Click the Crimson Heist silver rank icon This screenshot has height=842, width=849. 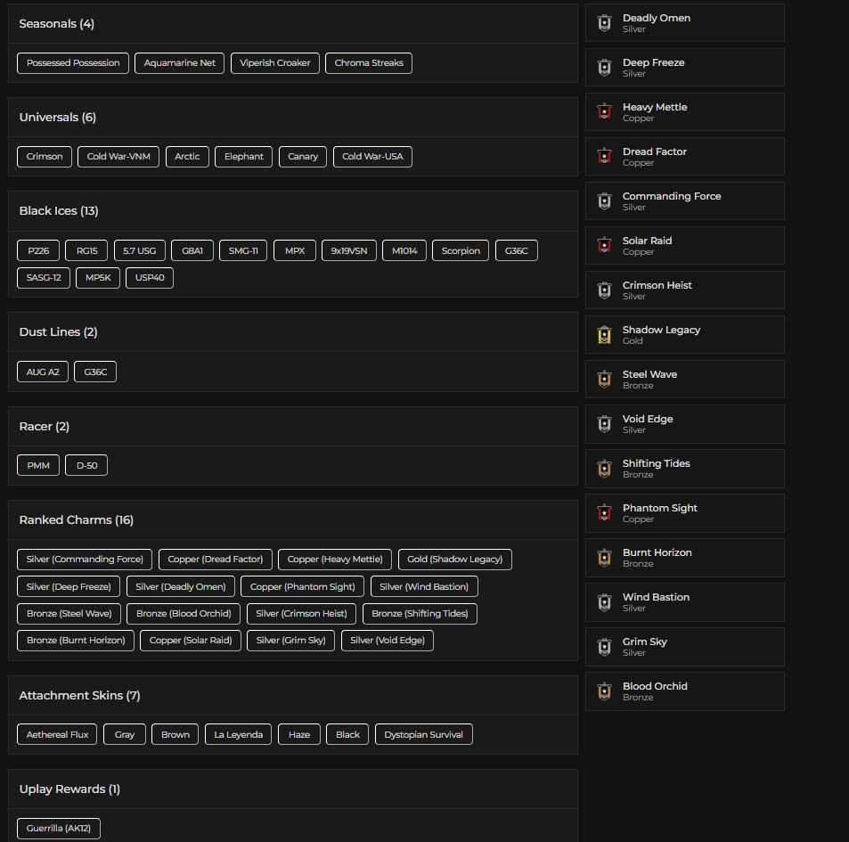coord(604,290)
